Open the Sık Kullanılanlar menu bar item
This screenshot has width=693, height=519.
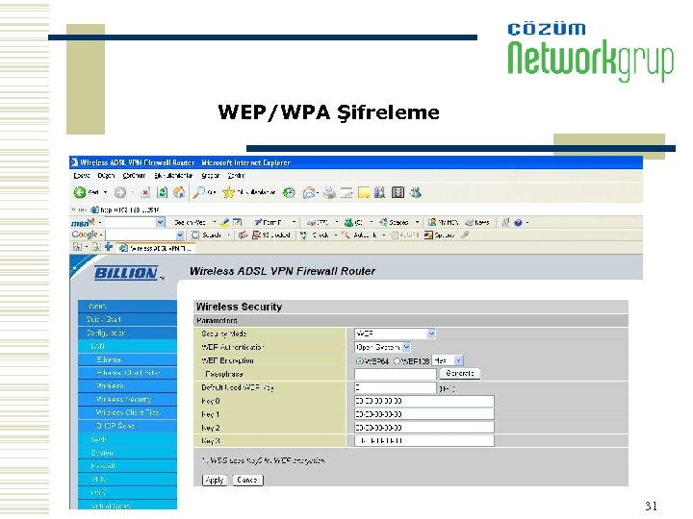[x=173, y=176]
